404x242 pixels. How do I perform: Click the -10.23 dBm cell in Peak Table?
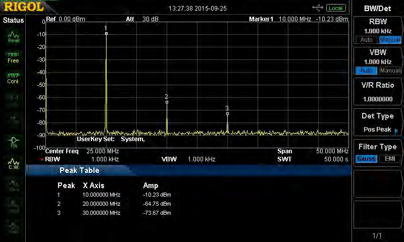pos(157,195)
